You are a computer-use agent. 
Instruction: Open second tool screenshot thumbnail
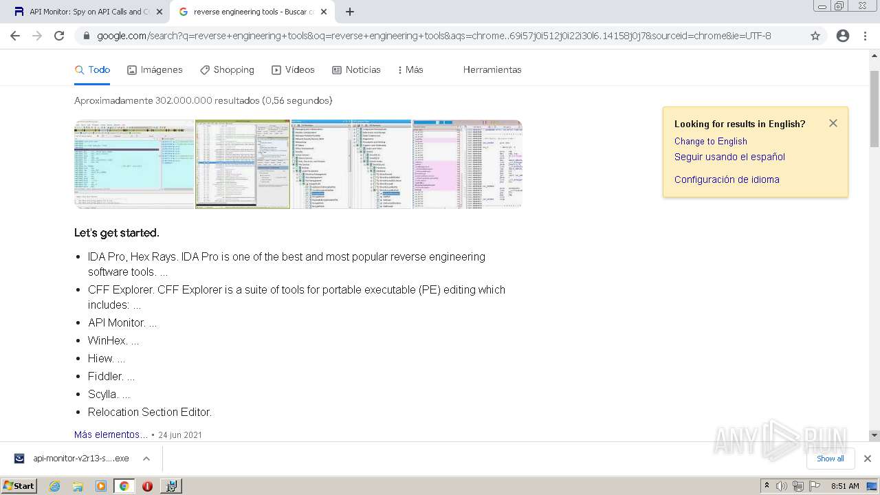pyautogui.click(x=243, y=164)
